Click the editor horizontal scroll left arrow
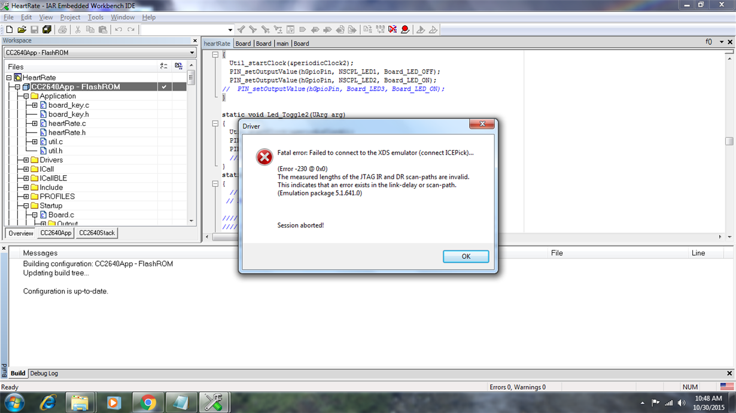 coord(207,237)
